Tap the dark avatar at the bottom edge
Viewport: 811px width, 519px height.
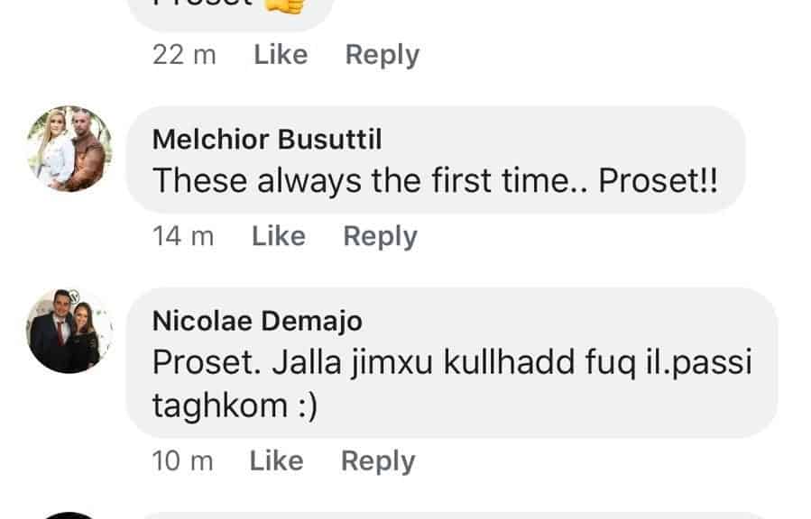click(69, 514)
